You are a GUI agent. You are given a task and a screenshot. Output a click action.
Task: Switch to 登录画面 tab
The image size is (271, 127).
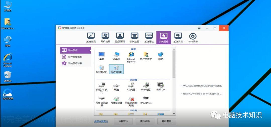120,38
